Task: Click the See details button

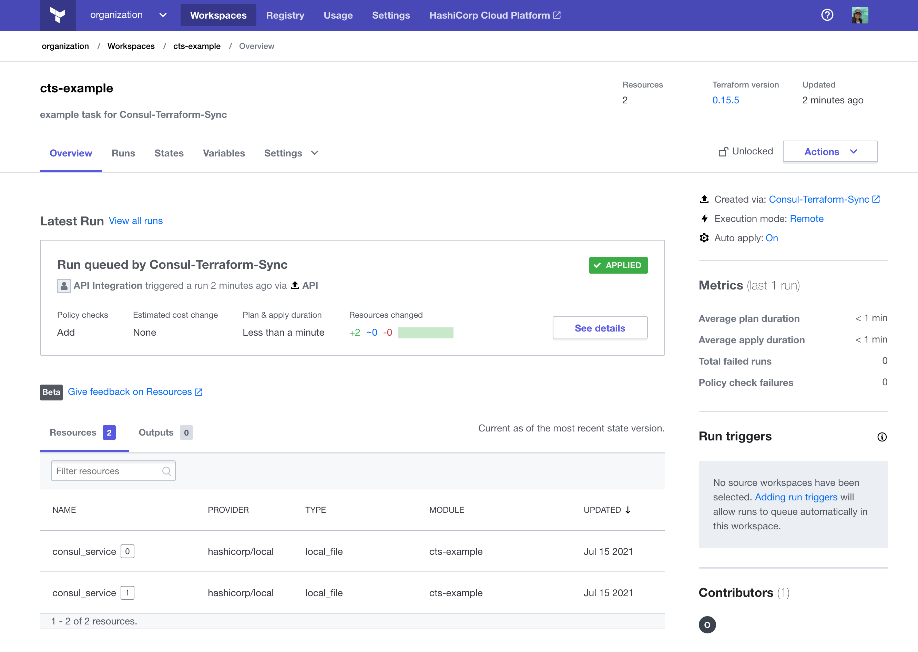Action: (600, 328)
